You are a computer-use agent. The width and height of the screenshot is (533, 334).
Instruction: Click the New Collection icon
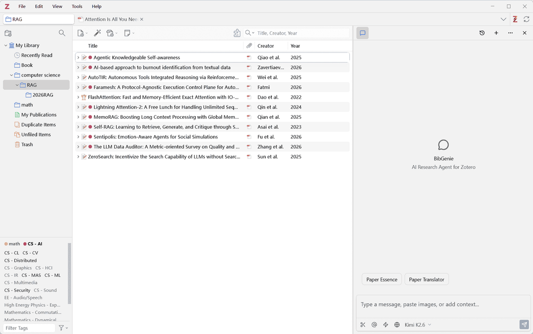coord(8,33)
